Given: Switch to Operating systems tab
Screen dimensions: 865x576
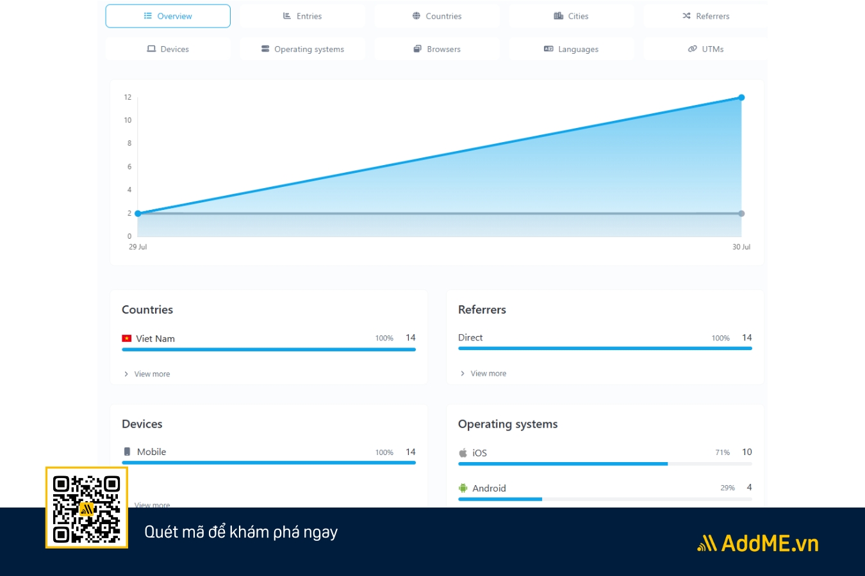Looking at the screenshot, I should coord(302,49).
